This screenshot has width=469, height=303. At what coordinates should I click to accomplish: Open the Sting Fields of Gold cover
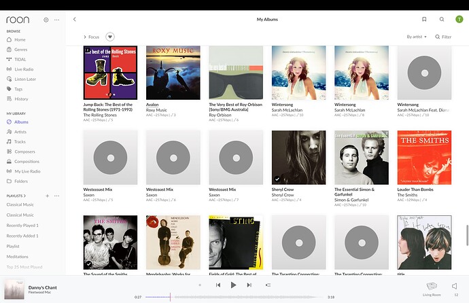pos(236,243)
